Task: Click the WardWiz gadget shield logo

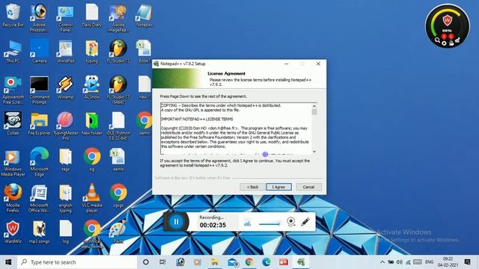Action: click(448, 21)
